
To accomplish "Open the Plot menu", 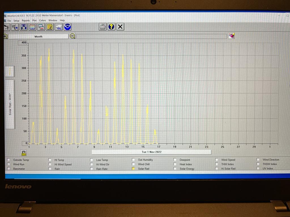I will [34, 20].
